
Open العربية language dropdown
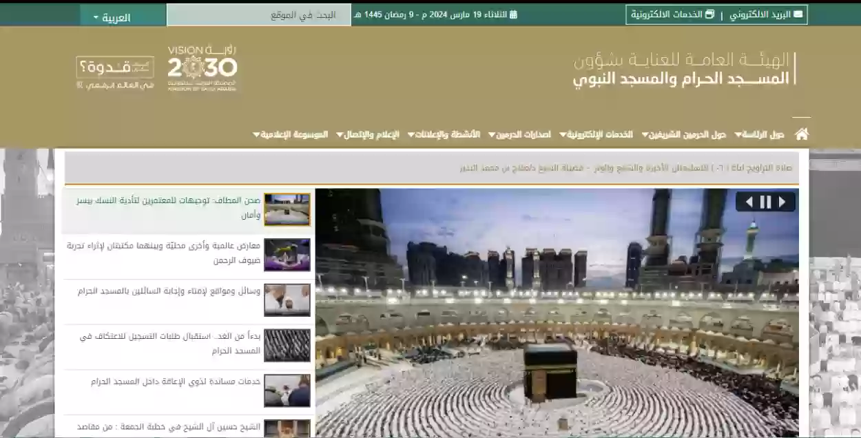112,17
